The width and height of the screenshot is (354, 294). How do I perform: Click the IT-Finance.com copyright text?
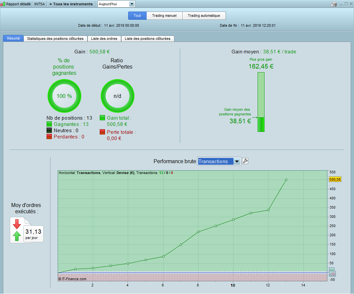[x=72, y=279]
